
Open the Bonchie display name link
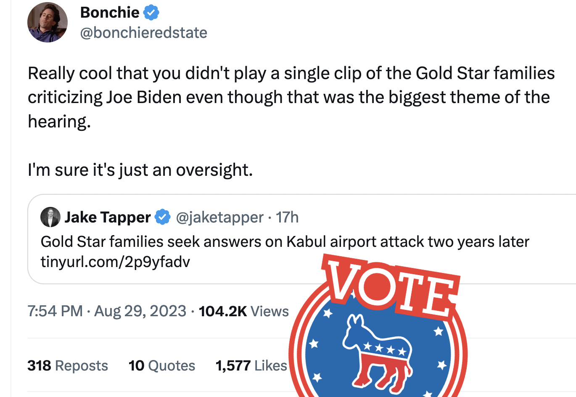point(110,13)
